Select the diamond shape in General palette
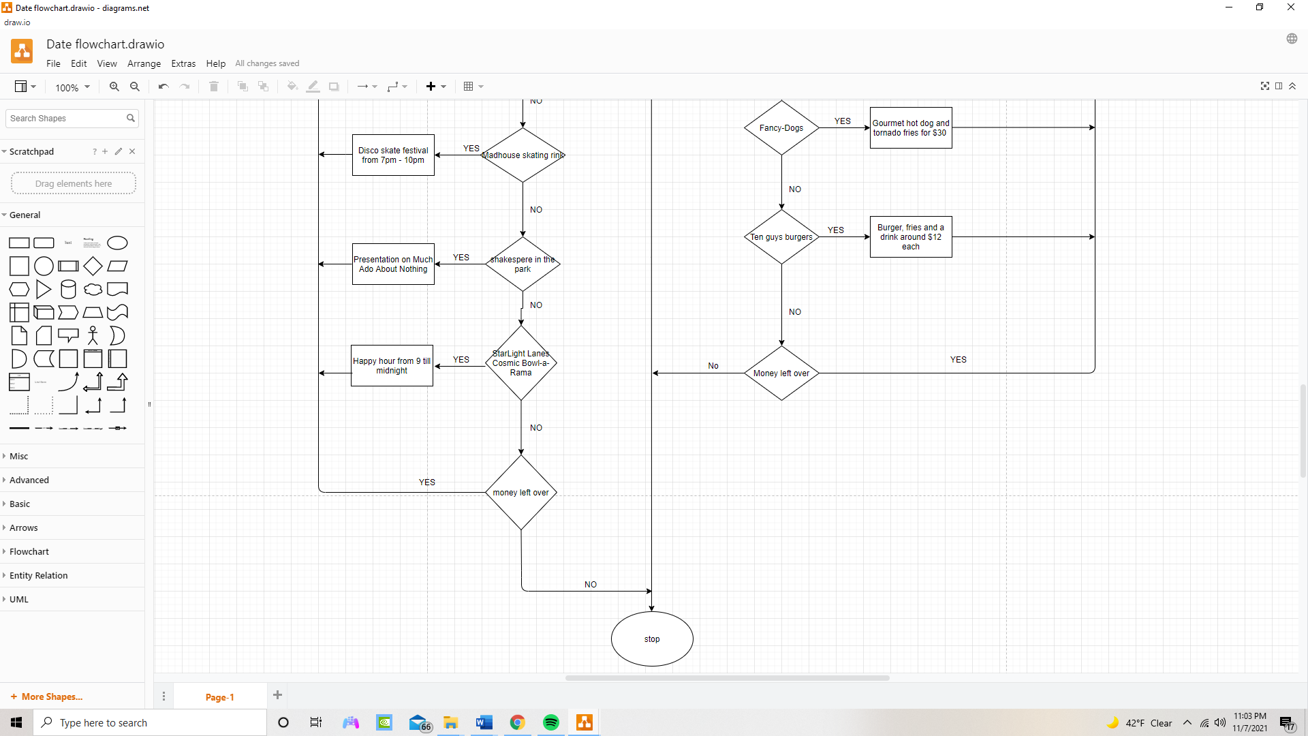Screen dimensions: 1308x736 [93, 266]
